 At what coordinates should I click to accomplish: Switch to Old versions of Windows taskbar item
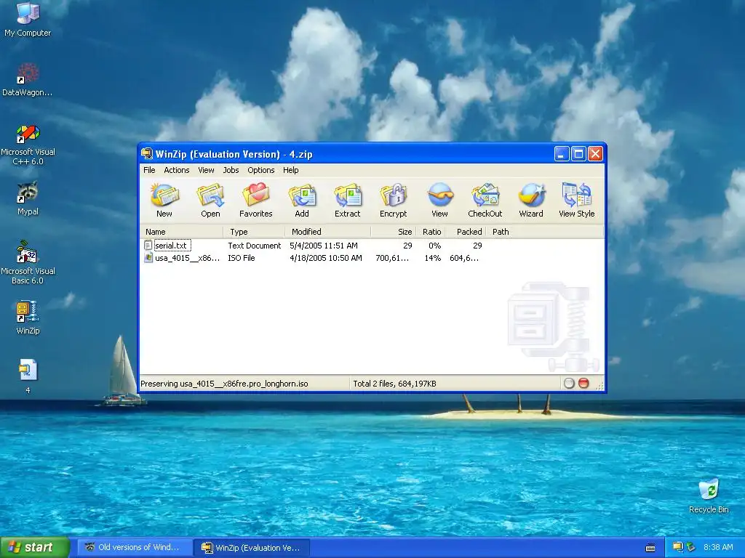click(x=135, y=547)
